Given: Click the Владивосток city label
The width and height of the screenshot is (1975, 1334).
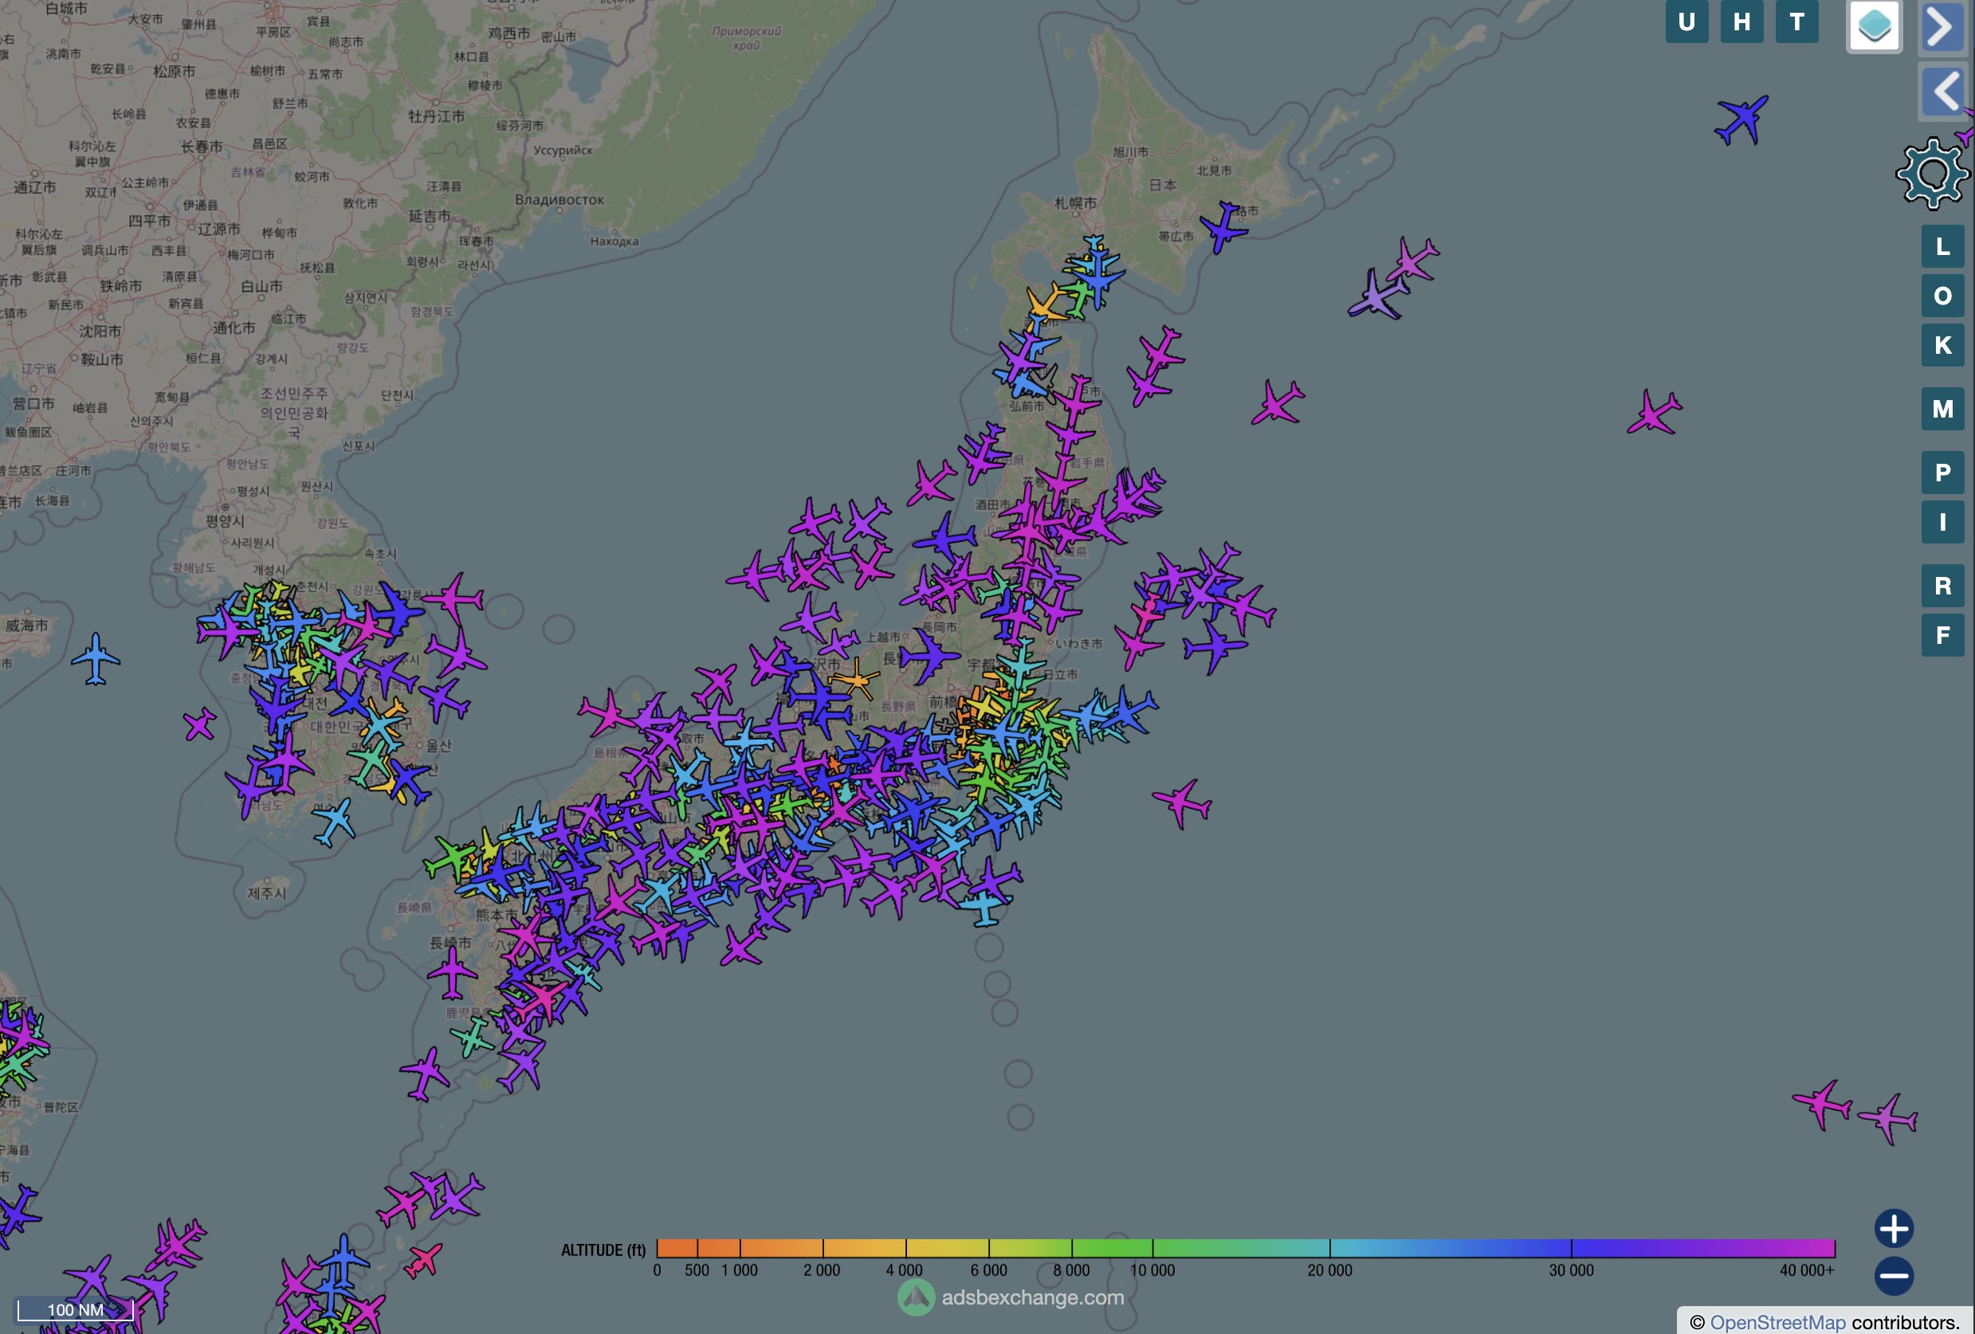Looking at the screenshot, I should tap(560, 200).
